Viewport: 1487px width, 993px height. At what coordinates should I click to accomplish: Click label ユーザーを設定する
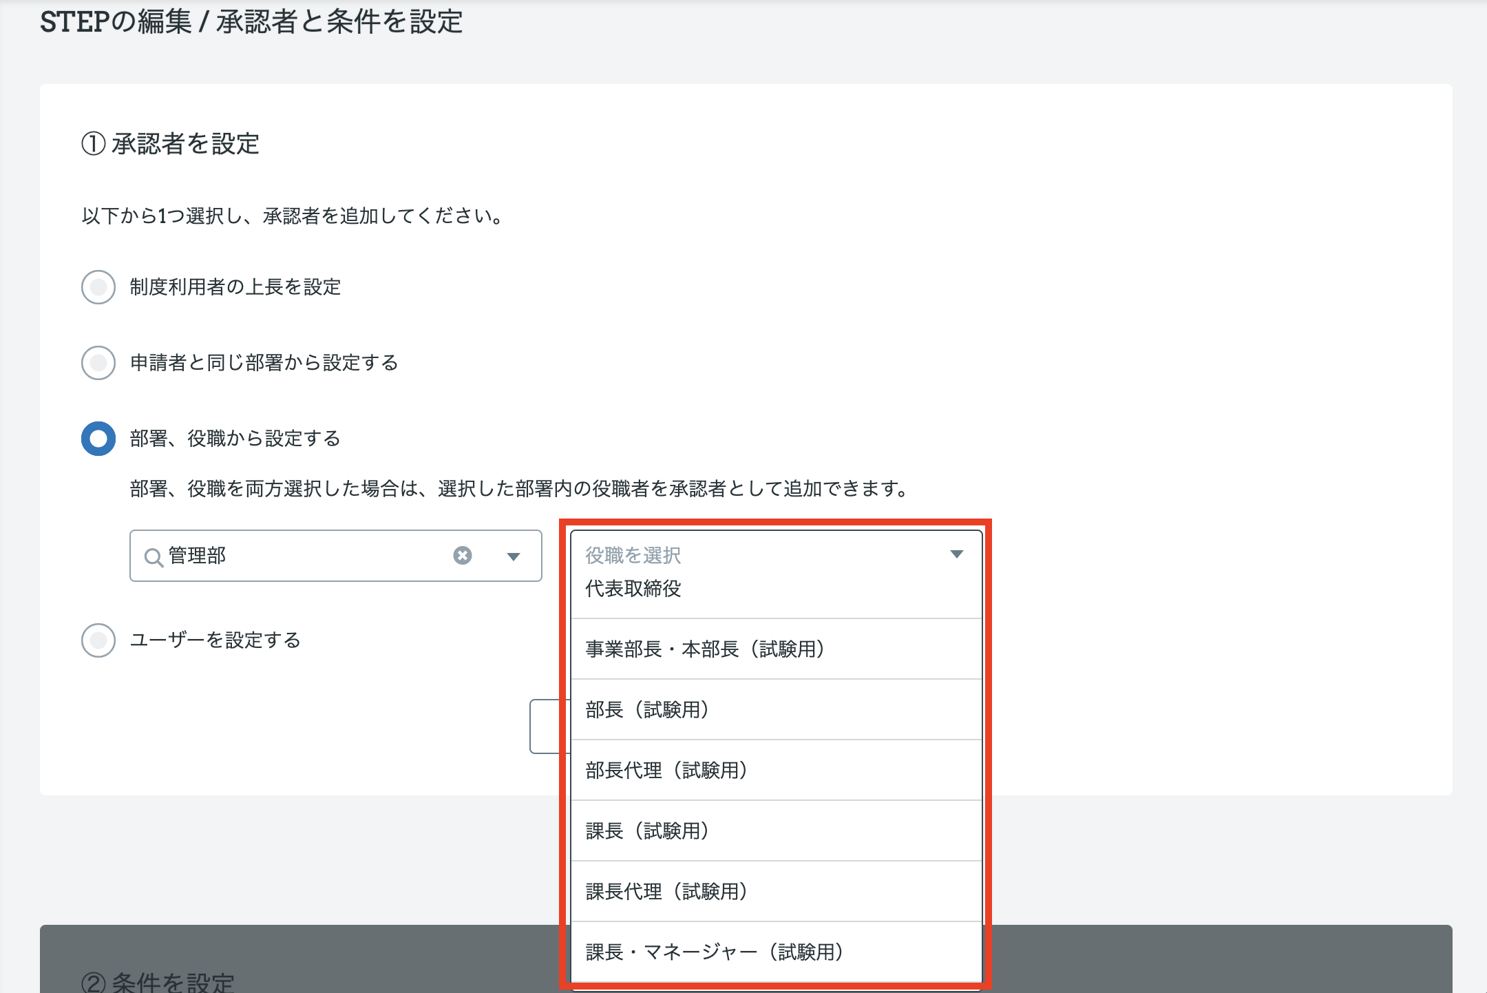(x=215, y=640)
